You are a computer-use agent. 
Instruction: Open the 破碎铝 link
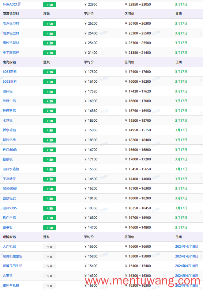8,91
